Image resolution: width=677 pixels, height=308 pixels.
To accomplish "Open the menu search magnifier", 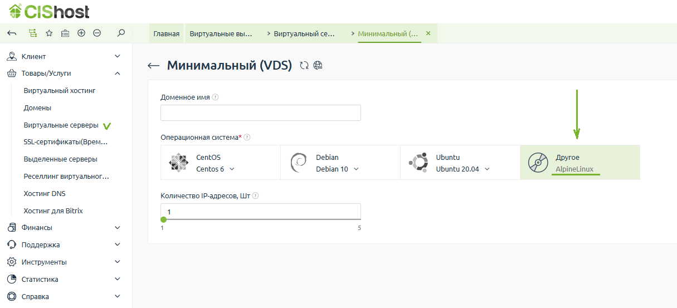I will click(x=121, y=33).
